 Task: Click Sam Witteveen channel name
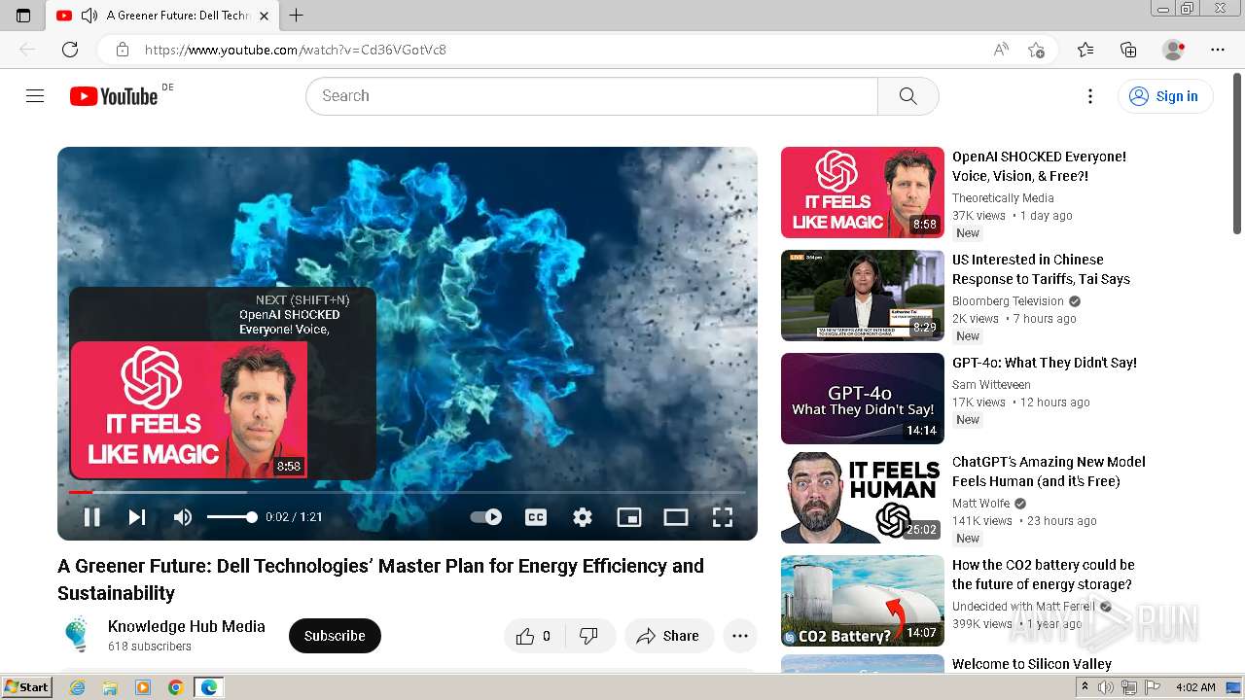(x=991, y=385)
